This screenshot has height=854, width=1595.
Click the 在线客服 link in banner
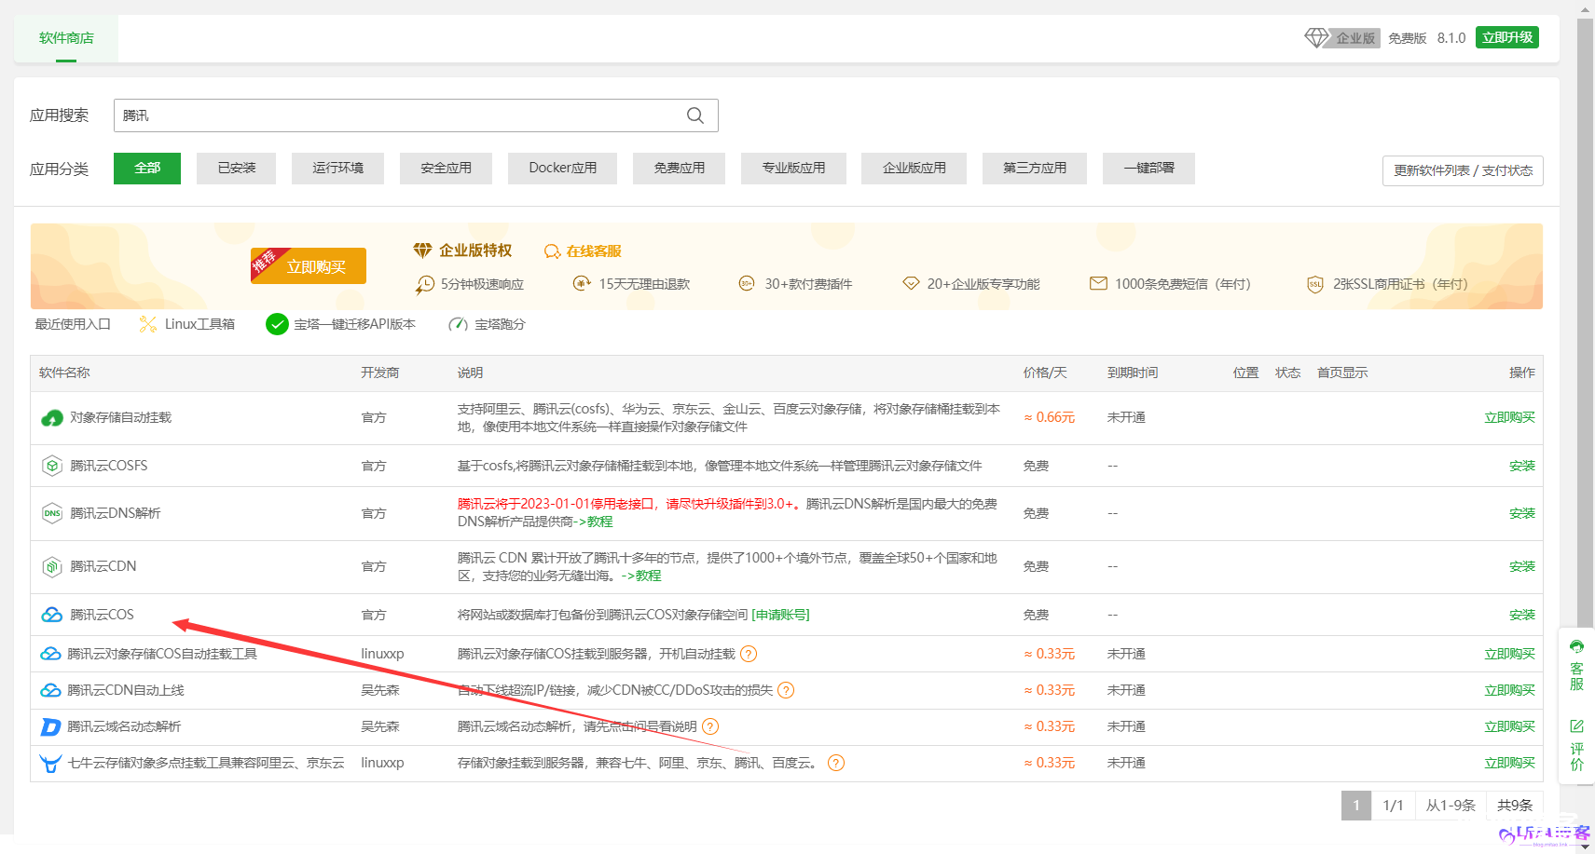pyautogui.click(x=594, y=251)
